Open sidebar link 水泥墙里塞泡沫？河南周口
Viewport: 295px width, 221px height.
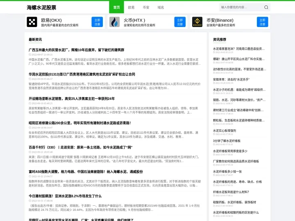[239, 49]
